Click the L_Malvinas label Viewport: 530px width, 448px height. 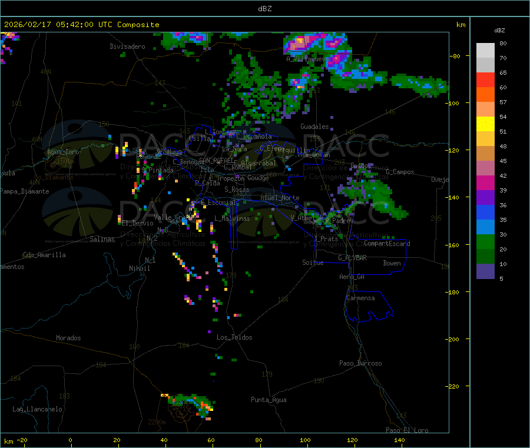click(x=232, y=218)
